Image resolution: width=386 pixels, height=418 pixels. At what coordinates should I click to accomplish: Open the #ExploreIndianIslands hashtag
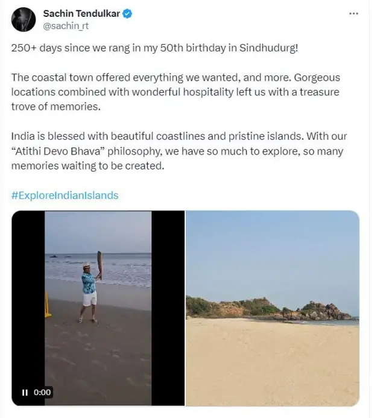[x=65, y=195]
